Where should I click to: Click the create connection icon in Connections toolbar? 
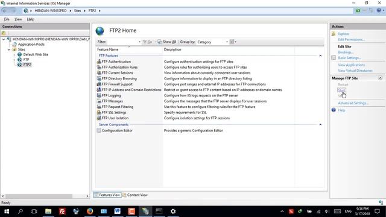click(x=4, y=33)
